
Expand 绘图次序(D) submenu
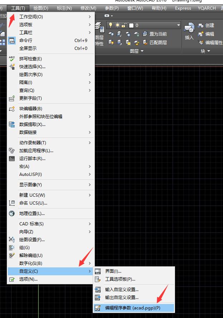coord(51,74)
